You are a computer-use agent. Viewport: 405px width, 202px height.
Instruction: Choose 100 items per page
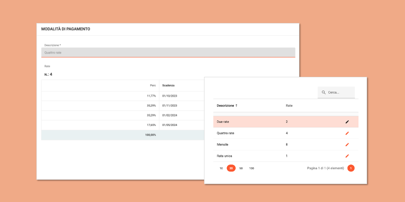251,168
